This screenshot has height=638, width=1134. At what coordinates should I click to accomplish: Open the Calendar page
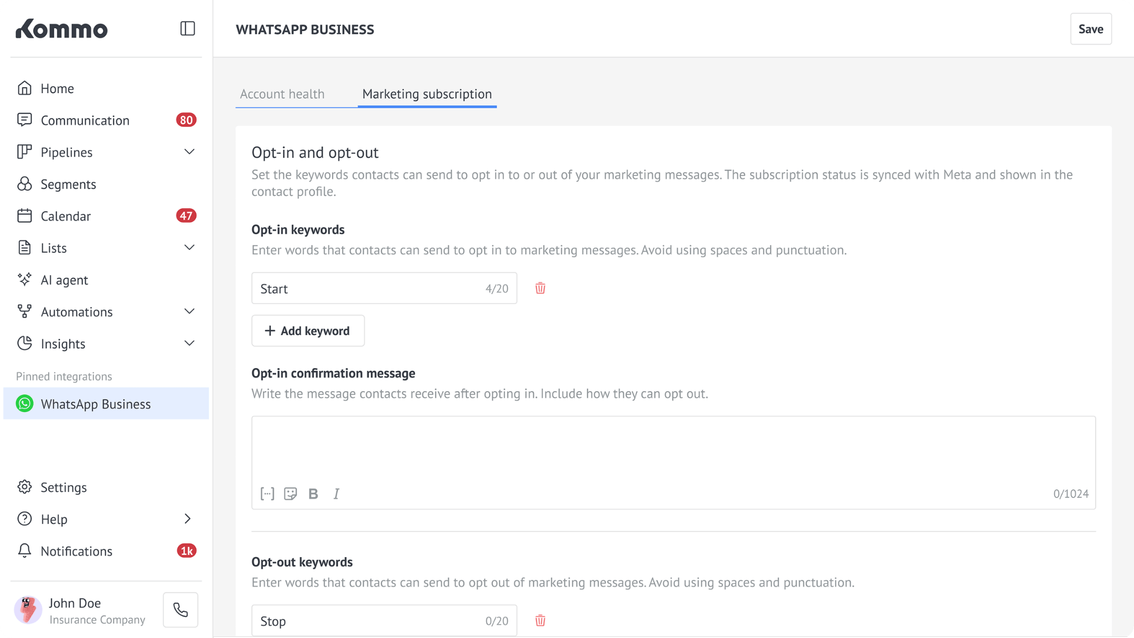click(x=106, y=216)
